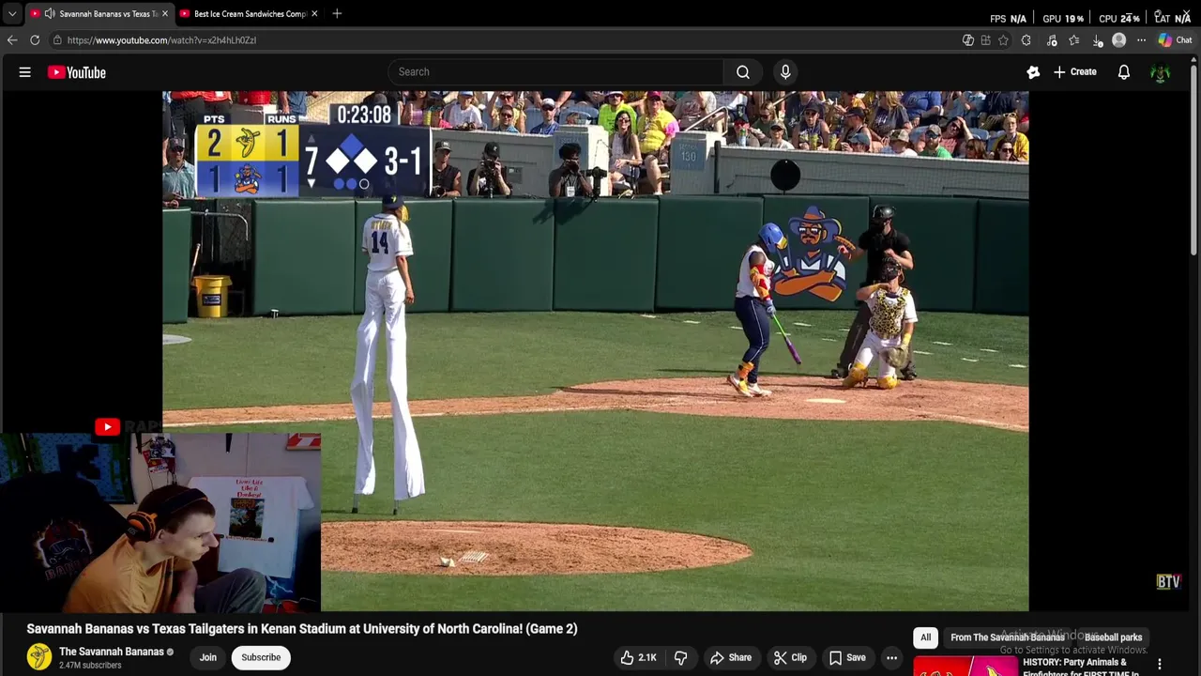Open the icon left of Create

pos(1033,72)
